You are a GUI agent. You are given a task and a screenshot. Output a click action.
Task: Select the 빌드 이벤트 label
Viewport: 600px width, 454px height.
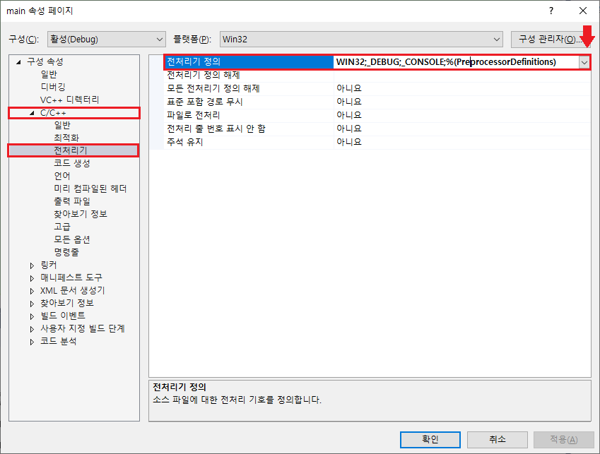click(x=63, y=316)
